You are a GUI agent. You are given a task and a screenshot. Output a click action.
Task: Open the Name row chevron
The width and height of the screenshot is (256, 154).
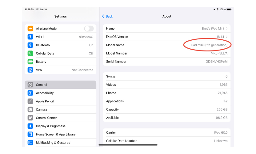226,28
